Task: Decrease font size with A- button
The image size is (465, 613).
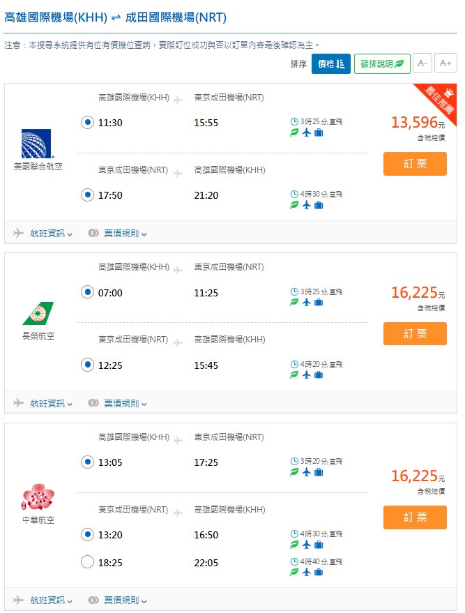Action: [x=422, y=63]
